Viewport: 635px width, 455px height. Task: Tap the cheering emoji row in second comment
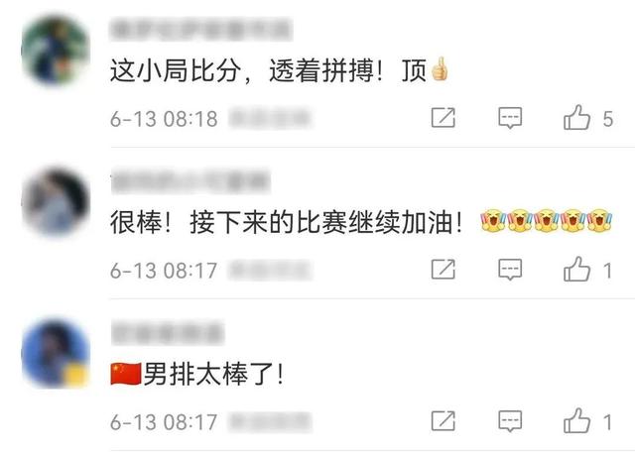[x=547, y=220]
